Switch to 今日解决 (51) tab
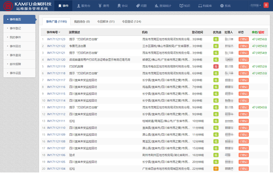The width and height of the screenshot is (273, 181). (x=105, y=22)
